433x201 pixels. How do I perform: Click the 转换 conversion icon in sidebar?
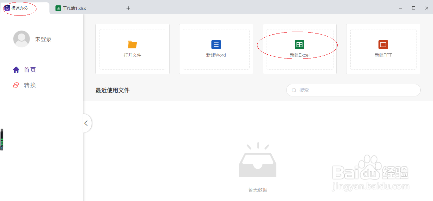[x=16, y=85]
